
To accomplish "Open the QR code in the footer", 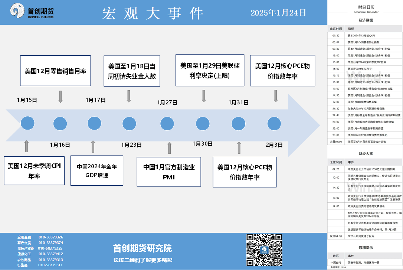I will click(x=264, y=250).
